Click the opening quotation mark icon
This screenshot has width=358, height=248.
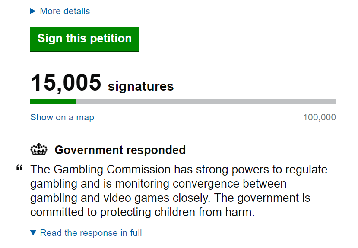pos(19,168)
